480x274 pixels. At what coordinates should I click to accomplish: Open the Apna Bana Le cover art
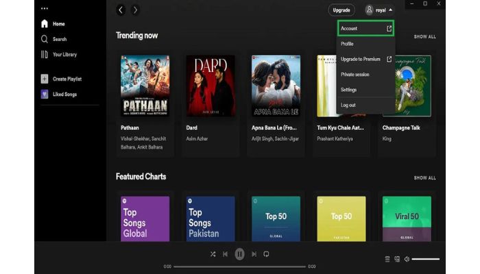[276, 86]
